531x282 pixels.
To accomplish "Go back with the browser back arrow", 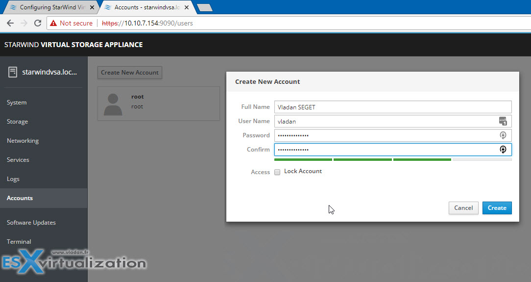I will 10,23.
